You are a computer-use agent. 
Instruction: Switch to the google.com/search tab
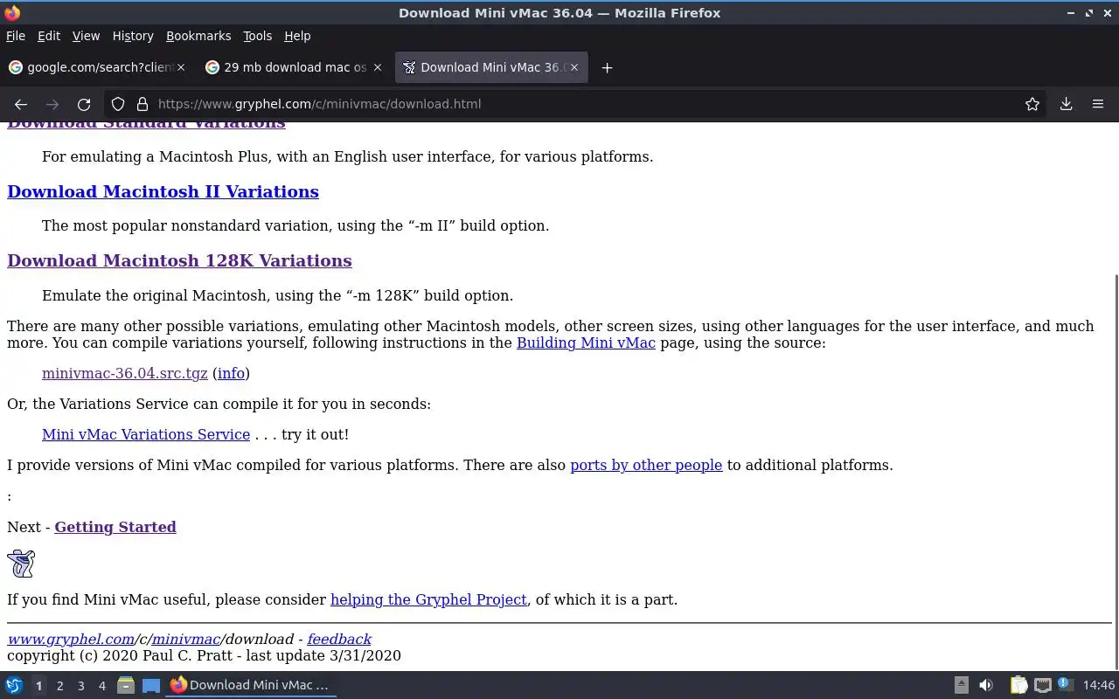click(96, 67)
